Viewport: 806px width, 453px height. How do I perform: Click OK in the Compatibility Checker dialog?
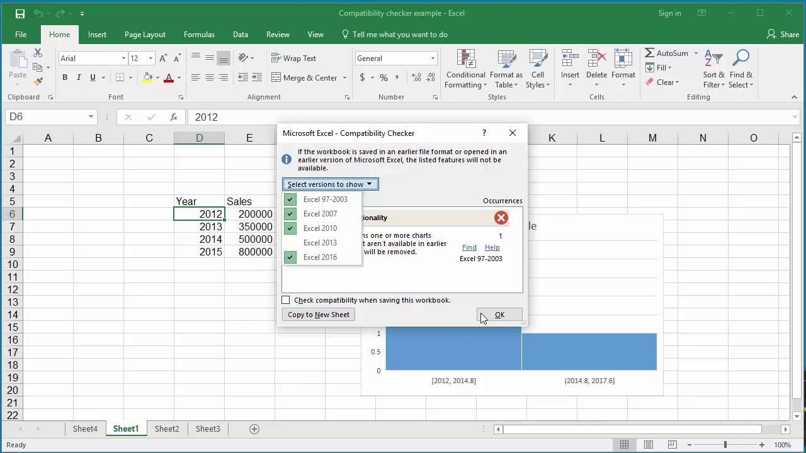point(499,315)
